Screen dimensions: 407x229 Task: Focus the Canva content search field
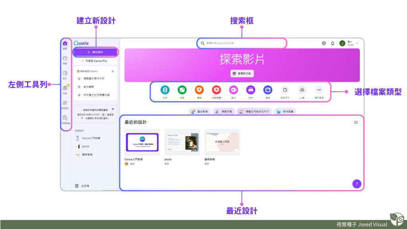tap(242, 43)
